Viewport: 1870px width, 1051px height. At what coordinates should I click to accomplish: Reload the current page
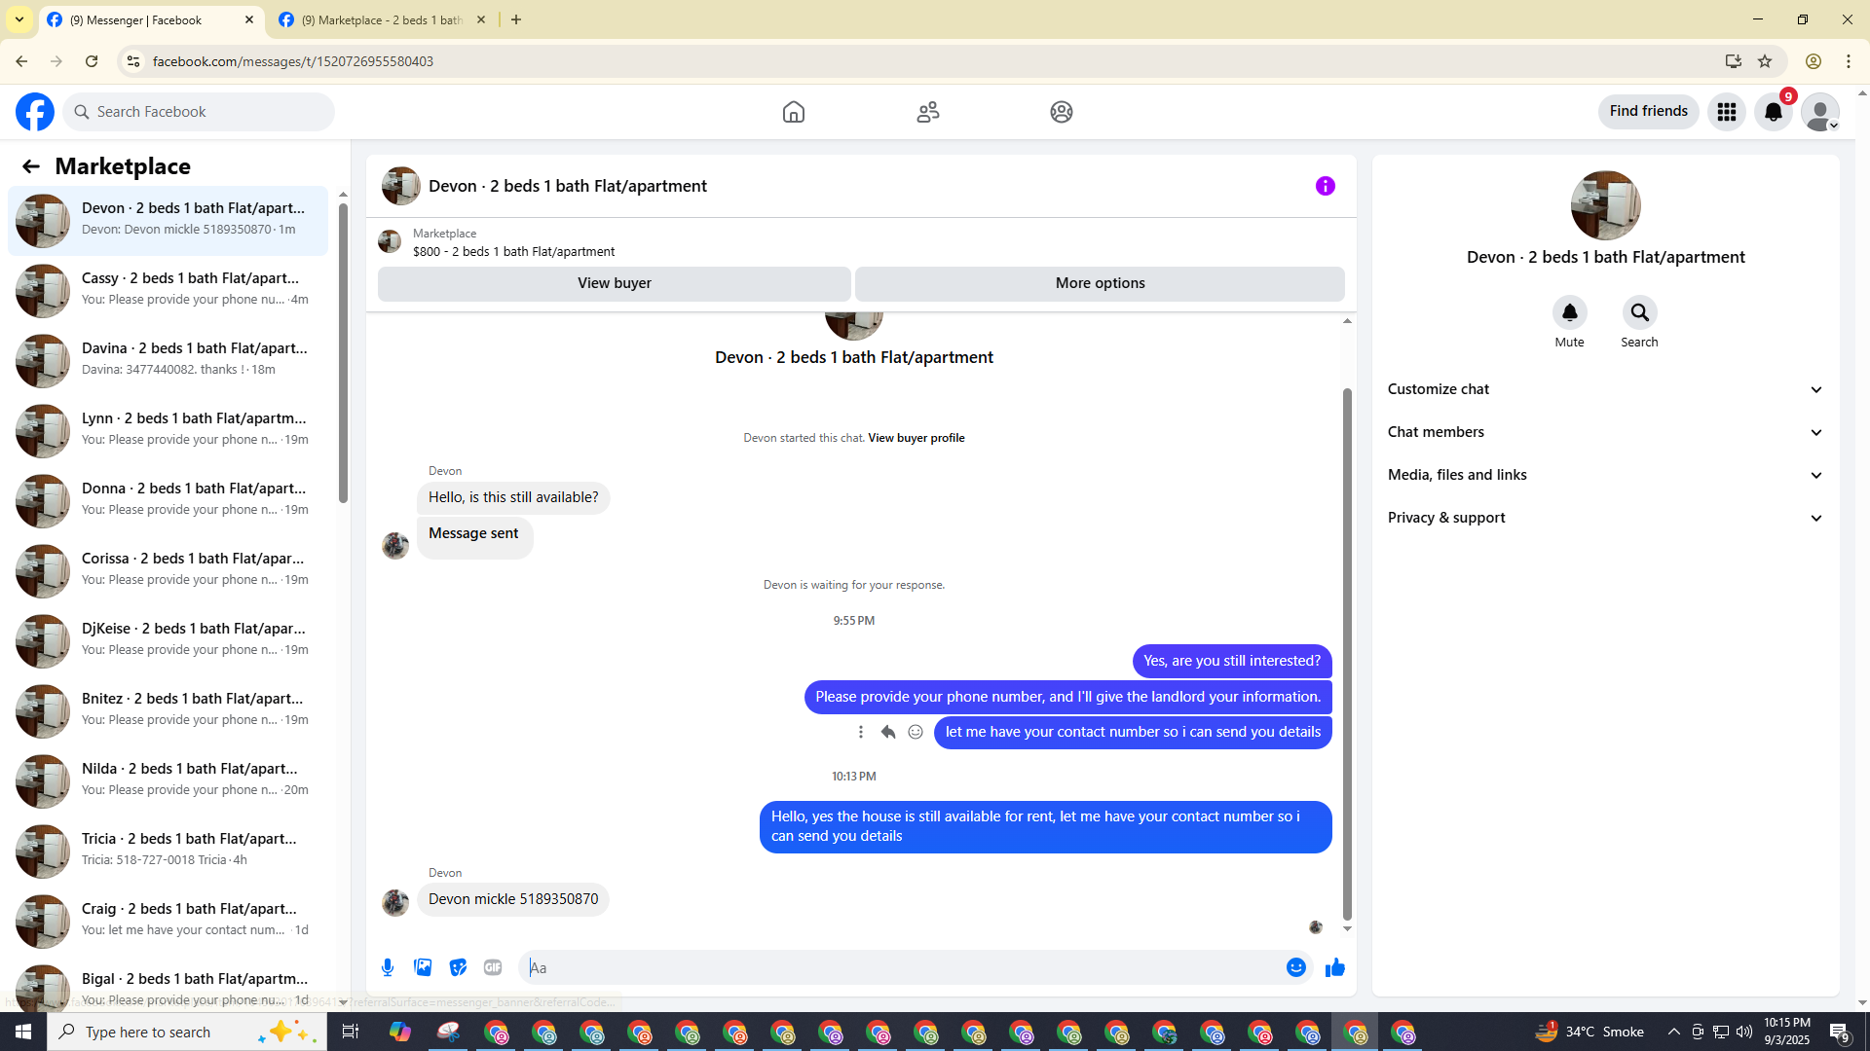tap(92, 61)
